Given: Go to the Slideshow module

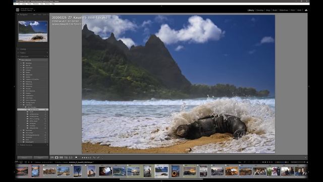Looking at the screenshot, I should [284, 10].
